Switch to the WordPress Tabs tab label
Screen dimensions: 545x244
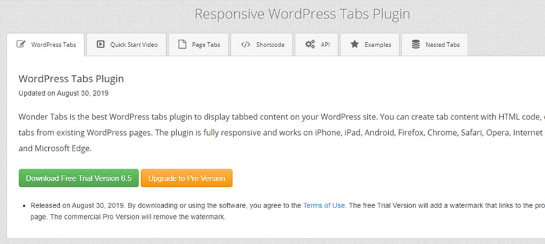(53, 45)
